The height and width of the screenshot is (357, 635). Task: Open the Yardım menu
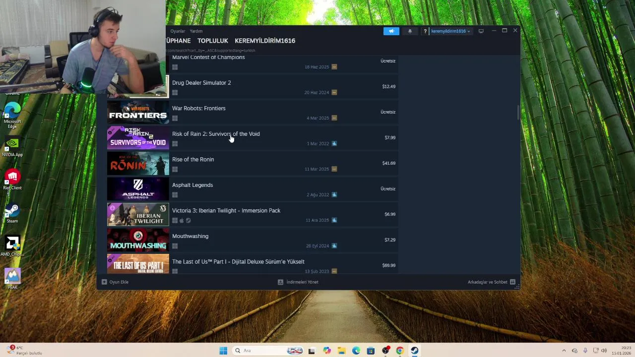point(196,31)
